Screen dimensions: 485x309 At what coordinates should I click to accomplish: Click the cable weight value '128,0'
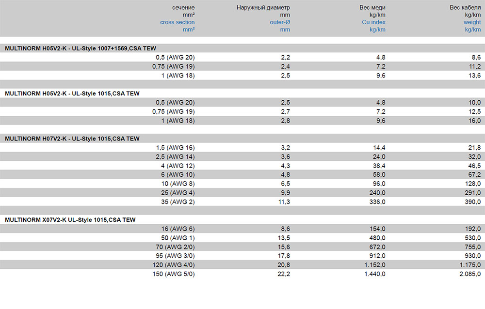[473, 184]
